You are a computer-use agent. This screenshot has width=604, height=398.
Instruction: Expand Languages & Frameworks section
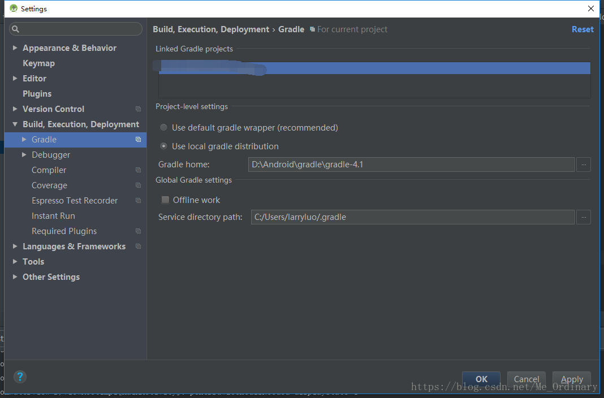click(x=15, y=246)
